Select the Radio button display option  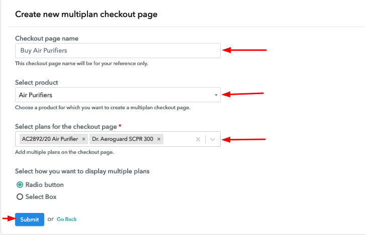[20, 185]
